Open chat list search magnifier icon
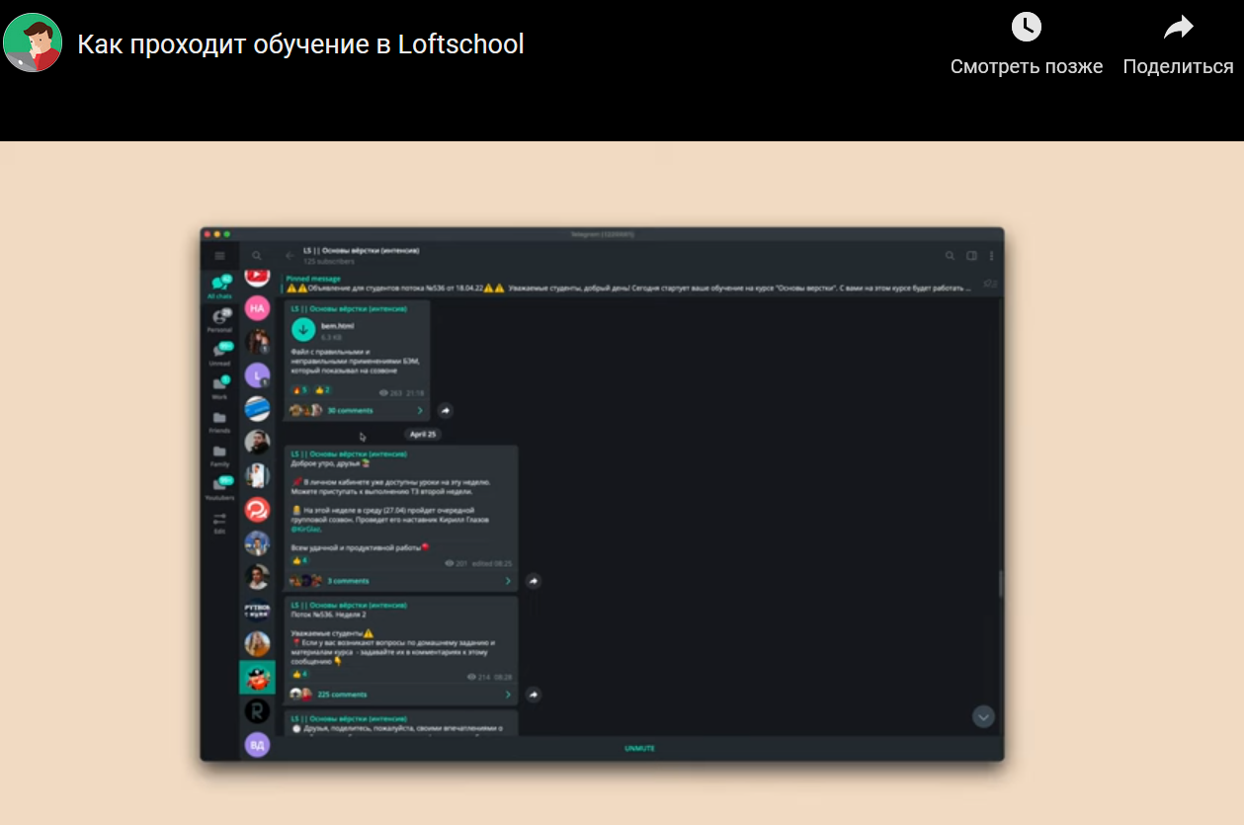 (x=257, y=256)
